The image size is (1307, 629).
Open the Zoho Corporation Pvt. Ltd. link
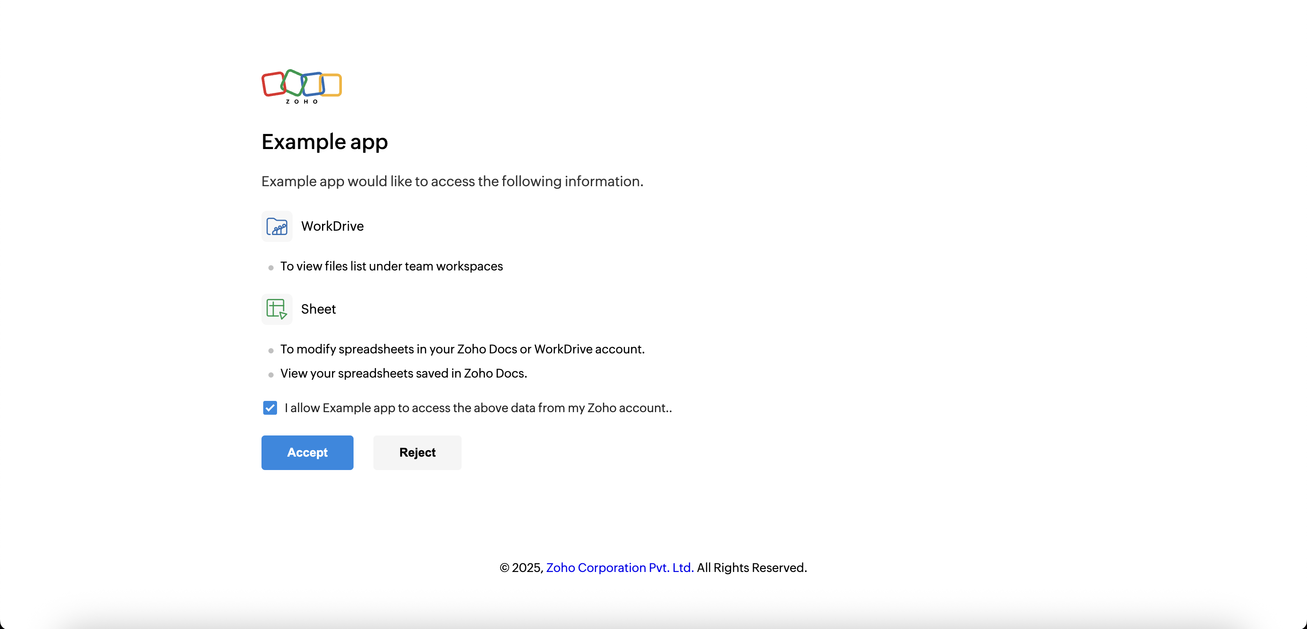click(619, 568)
